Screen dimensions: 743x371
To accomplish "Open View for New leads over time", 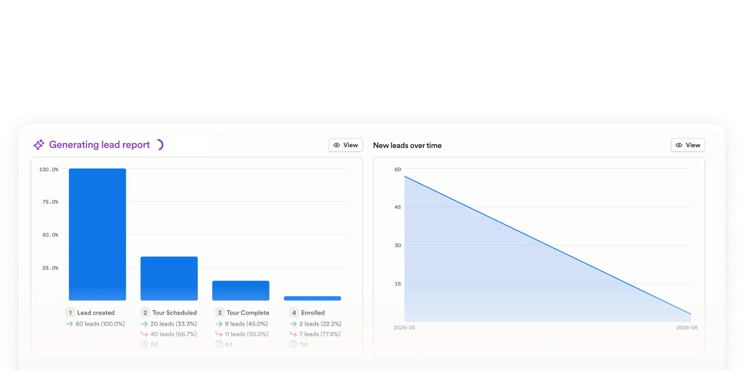I will pos(688,145).
